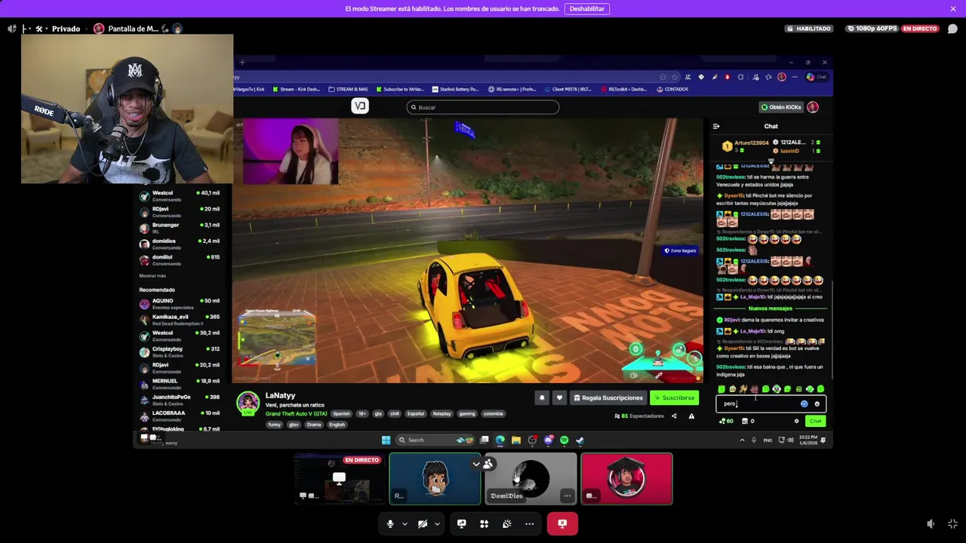Screen dimensions: 966x543
Task: Turn on the camera in call controls
Action: click(x=423, y=523)
